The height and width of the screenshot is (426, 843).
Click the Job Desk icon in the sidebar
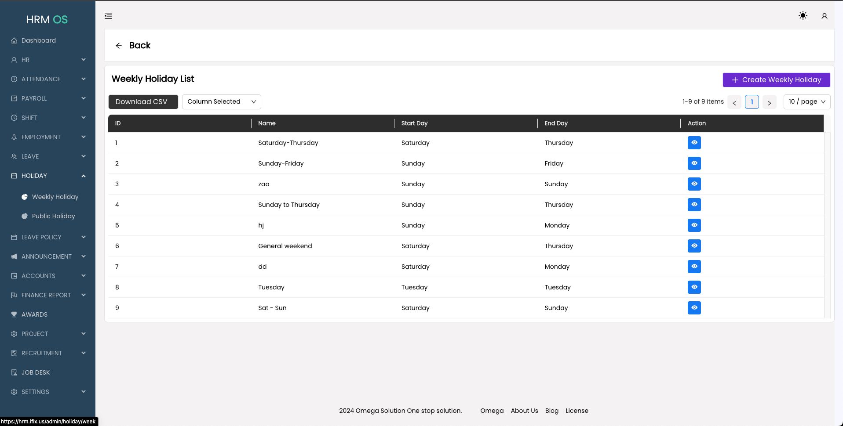click(x=14, y=372)
